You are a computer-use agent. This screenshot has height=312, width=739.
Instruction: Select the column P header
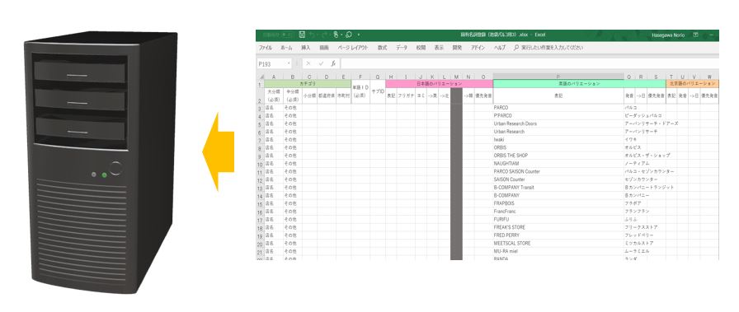tap(558, 77)
